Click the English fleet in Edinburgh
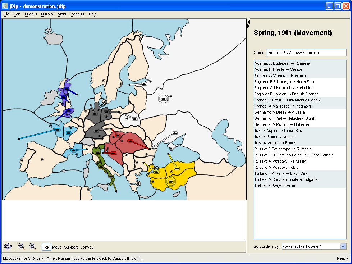Viewport: 352px width, 264px height. pyautogui.click(x=66, y=89)
